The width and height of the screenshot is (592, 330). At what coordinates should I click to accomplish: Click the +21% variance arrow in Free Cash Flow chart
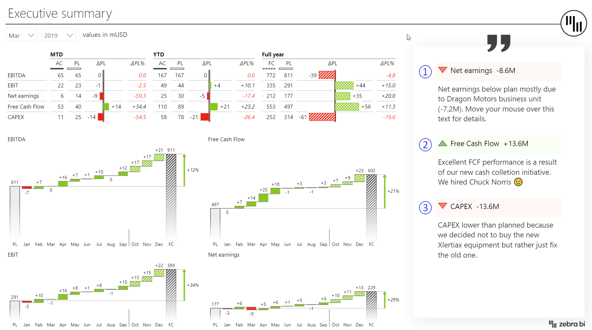pyautogui.click(x=385, y=191)
